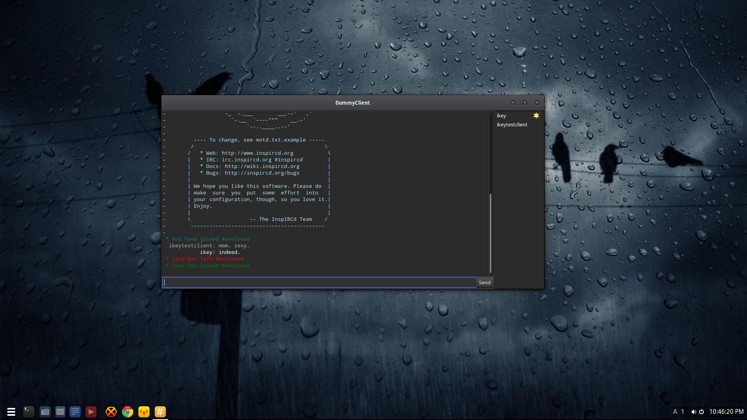Click the clock showing 10:46:20 PM

click(x=726, y=411)
